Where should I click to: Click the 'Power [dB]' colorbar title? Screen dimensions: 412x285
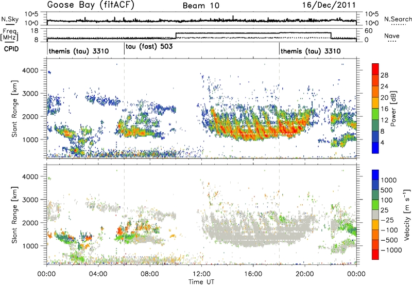coord(393,109)
